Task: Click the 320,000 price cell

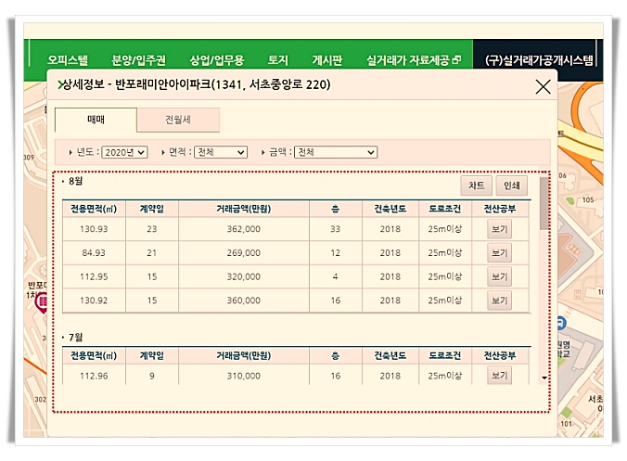Action: click(244, 276)
